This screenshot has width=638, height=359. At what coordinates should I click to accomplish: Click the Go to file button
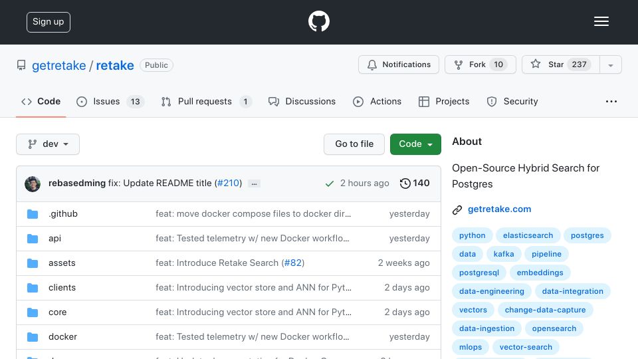(x=354, y=144)
